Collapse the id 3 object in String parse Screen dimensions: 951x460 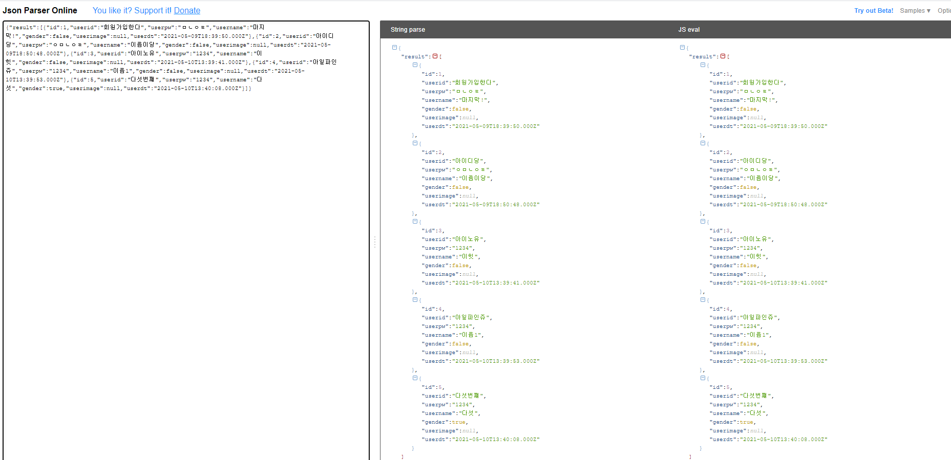415,222
